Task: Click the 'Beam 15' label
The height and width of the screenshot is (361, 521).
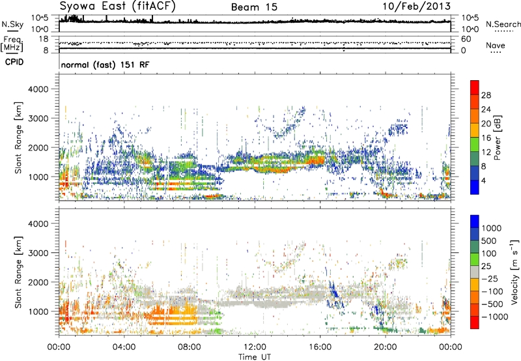Action: 254,7
